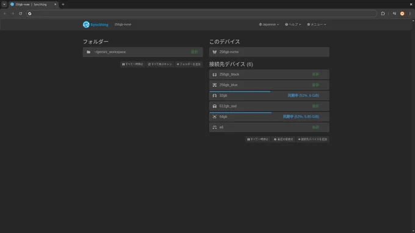
Task: Pause all devices with すべて一時停止 button
Action: pyautogui.click(x=258, y=139)
